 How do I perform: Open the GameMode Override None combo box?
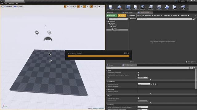click(x=144, y=84)
